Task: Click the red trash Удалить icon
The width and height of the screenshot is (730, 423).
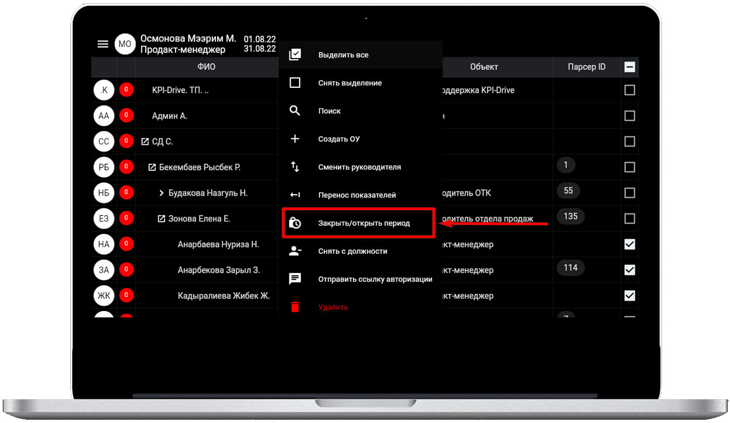Action: [295, 307]
